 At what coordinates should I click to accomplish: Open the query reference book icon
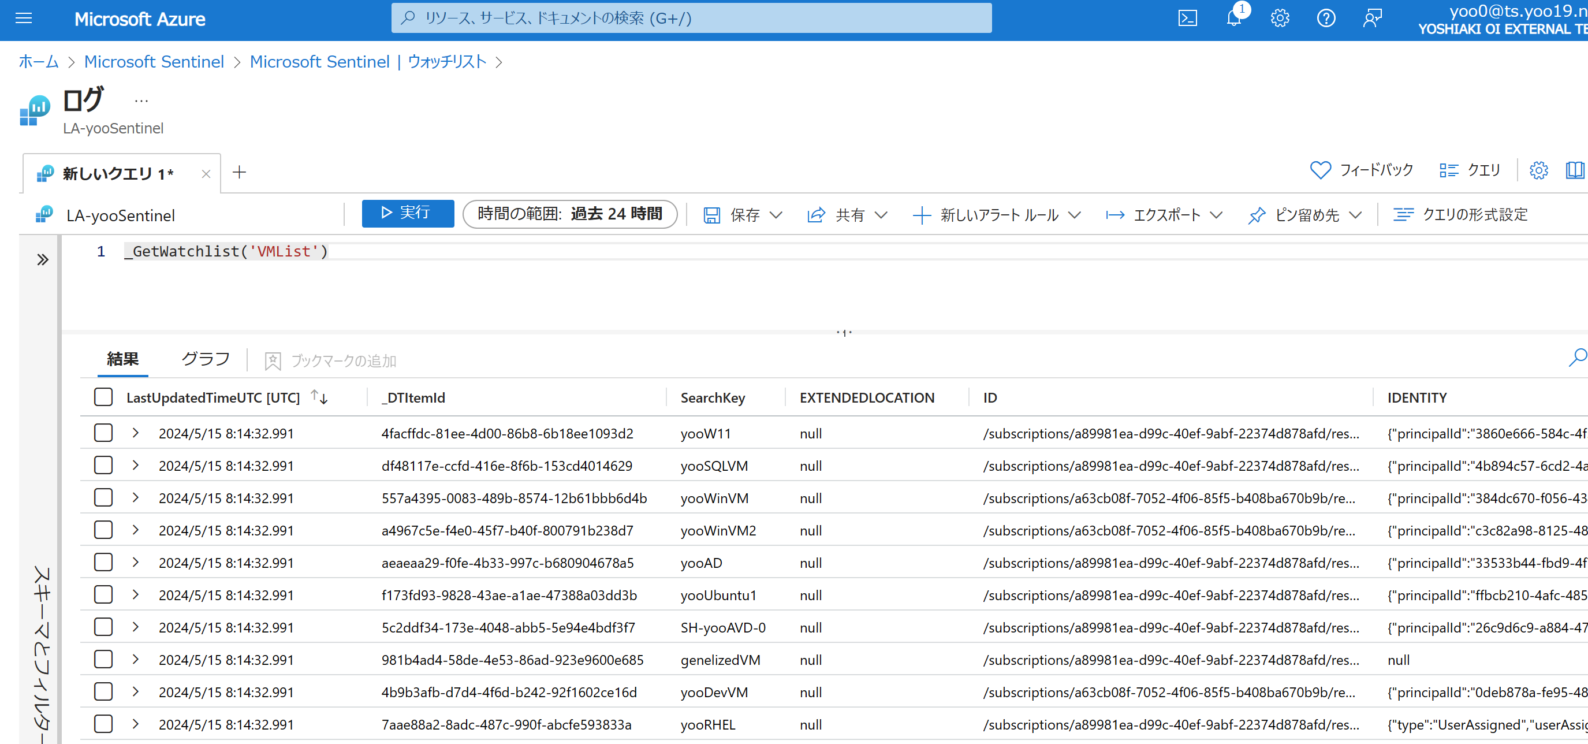tap(1576, 171)
